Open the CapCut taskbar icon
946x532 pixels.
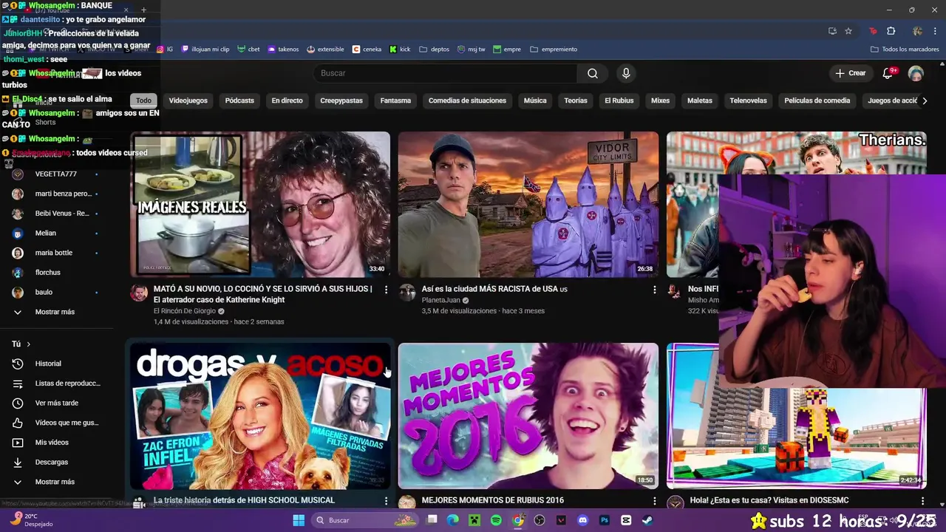click(626, 520)
